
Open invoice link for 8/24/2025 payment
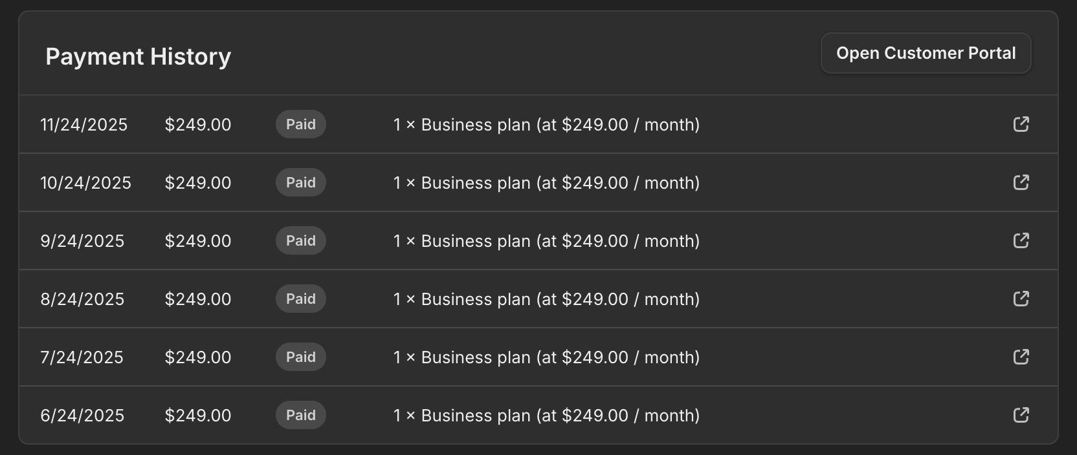point(1021,299)
